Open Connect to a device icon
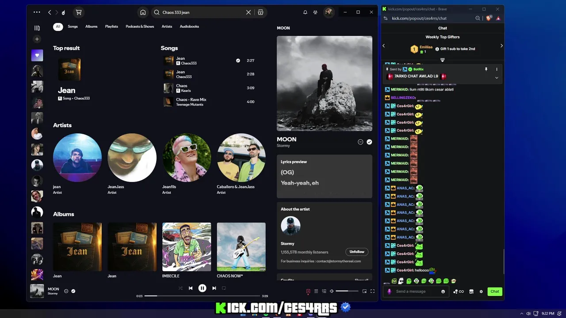This screenshot has width=566, height=318. coord(324,291)
